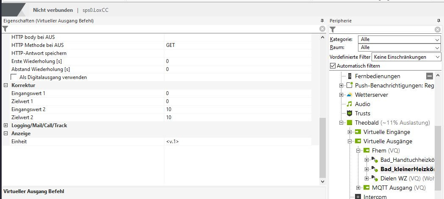Click the green Theobald Miniserver icon
The image size is (444, 199).
[350, 123]
